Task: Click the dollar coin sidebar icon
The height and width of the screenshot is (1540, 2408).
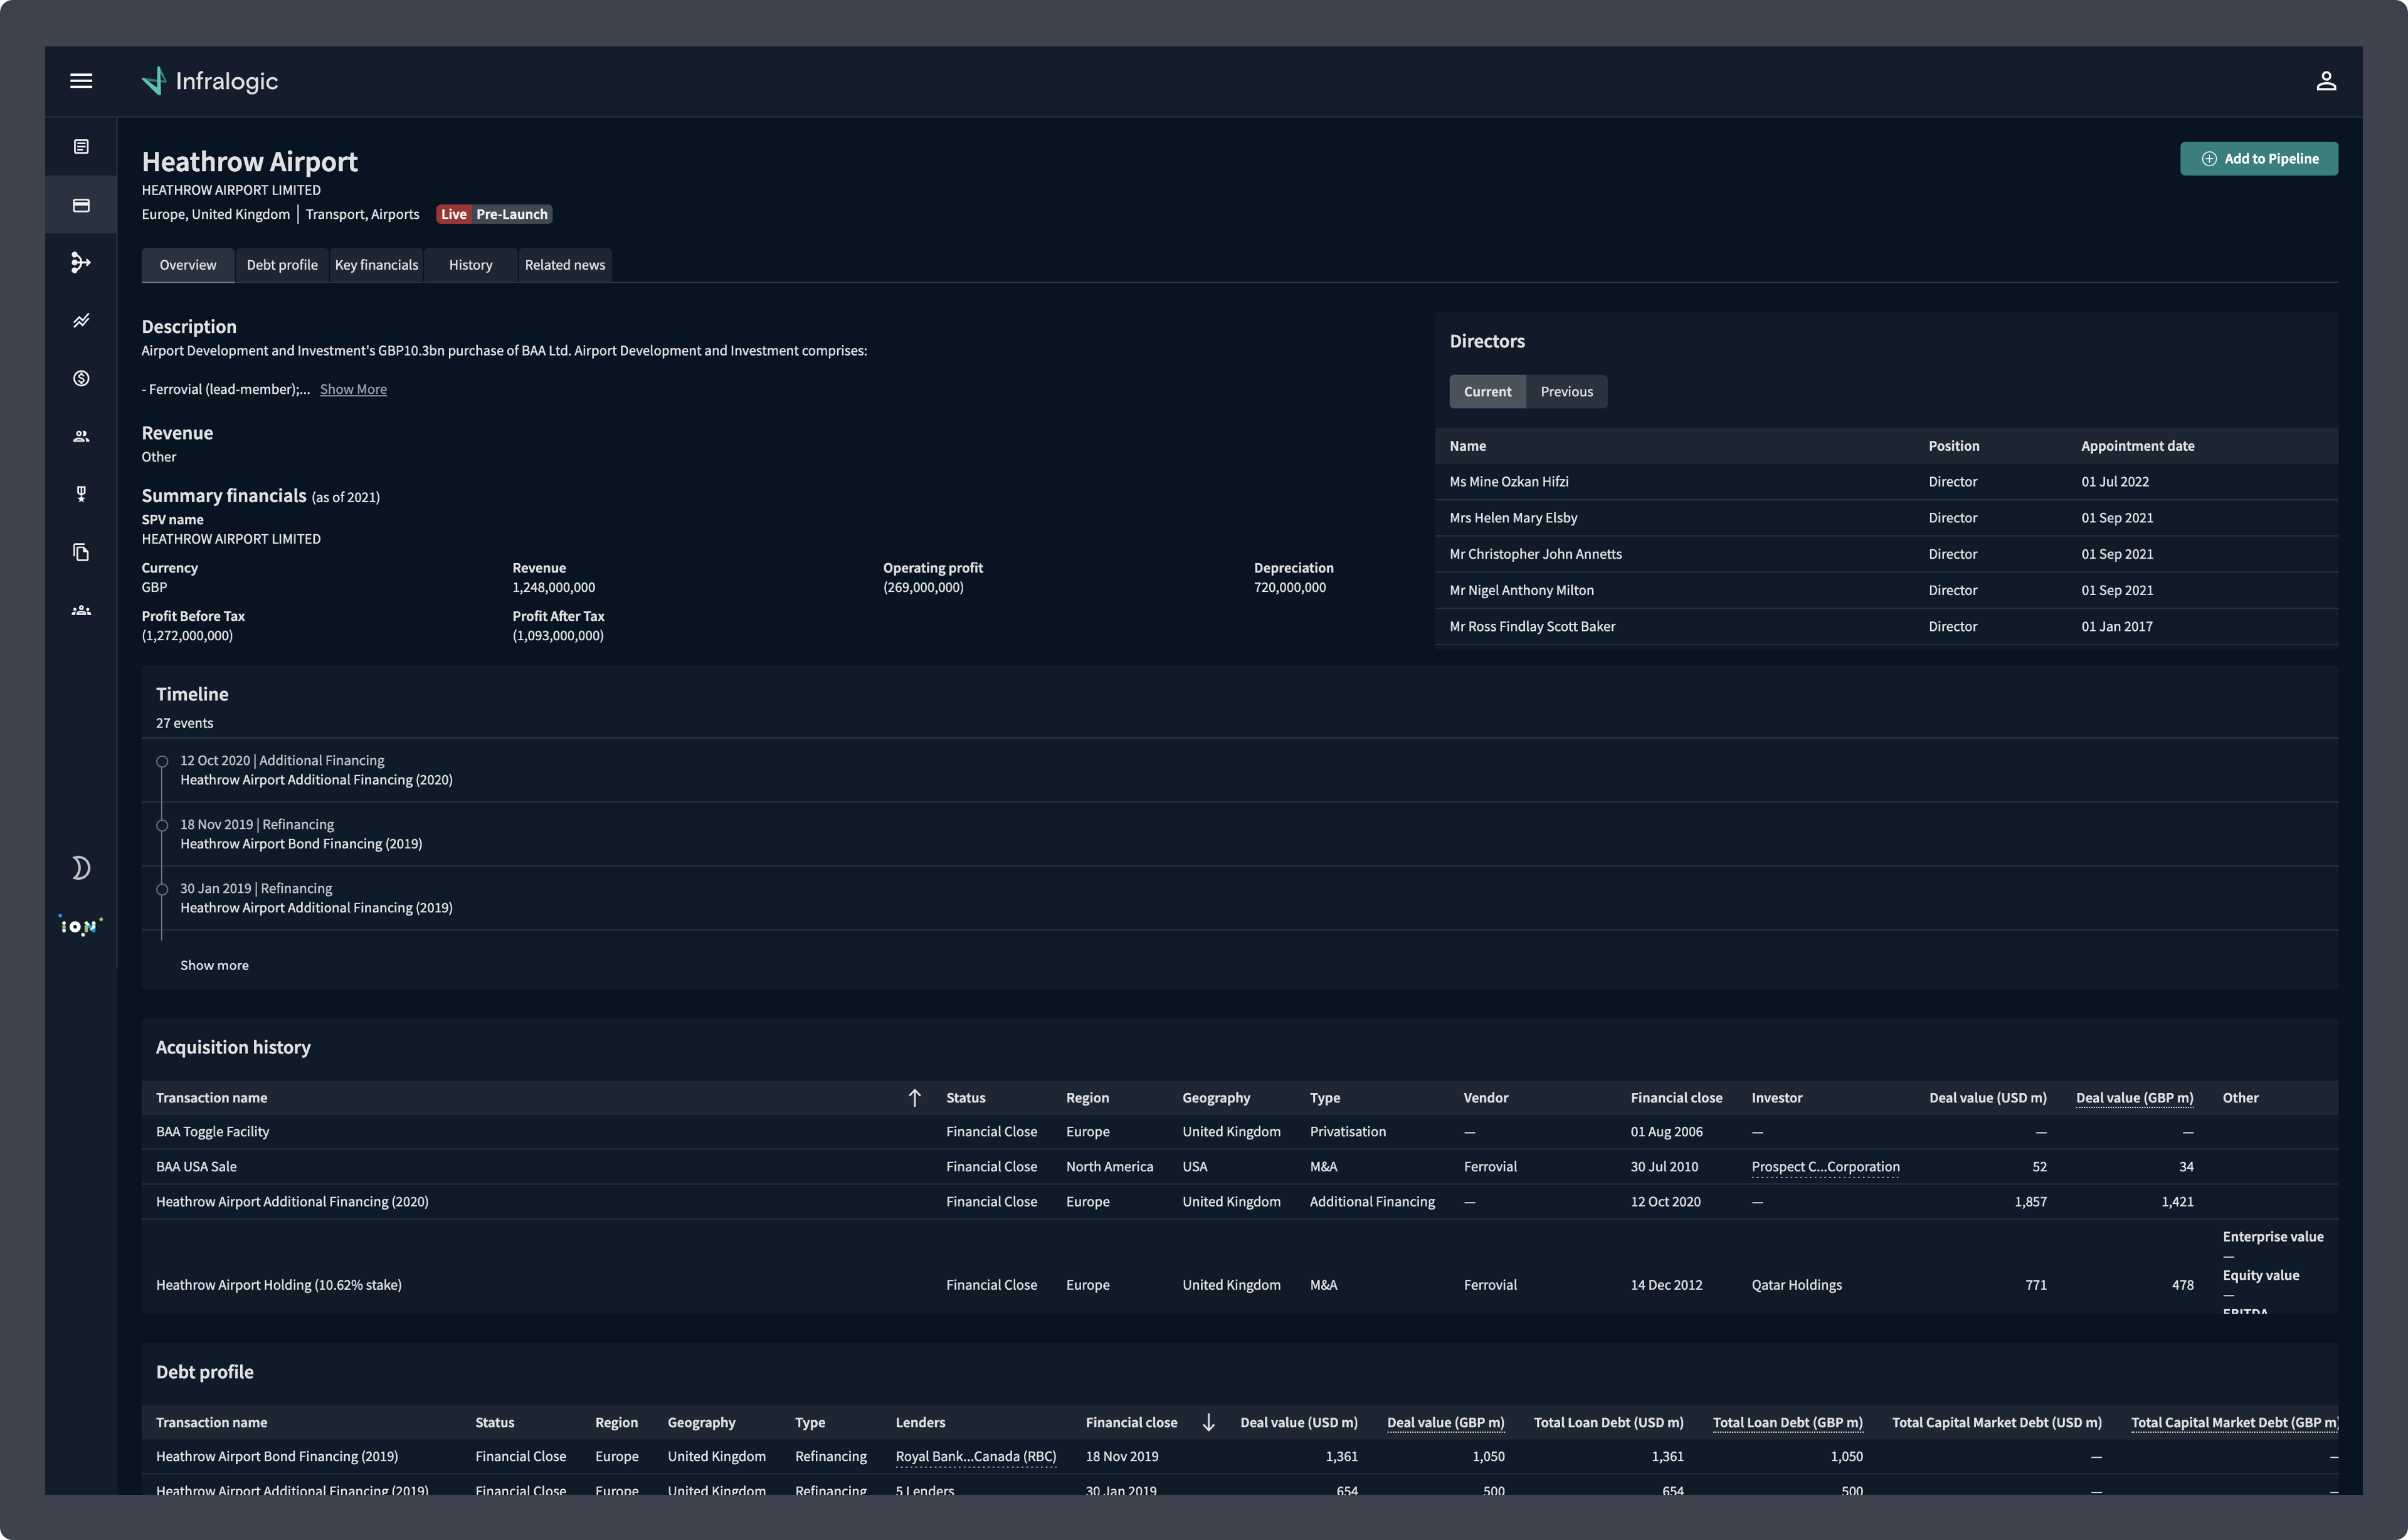Action: [81, 378]
